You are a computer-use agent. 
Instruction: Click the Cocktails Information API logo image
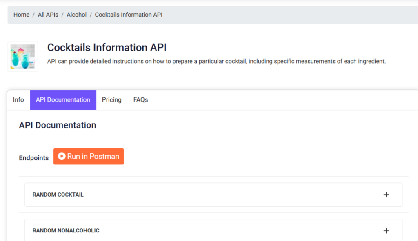coord(23,56)
